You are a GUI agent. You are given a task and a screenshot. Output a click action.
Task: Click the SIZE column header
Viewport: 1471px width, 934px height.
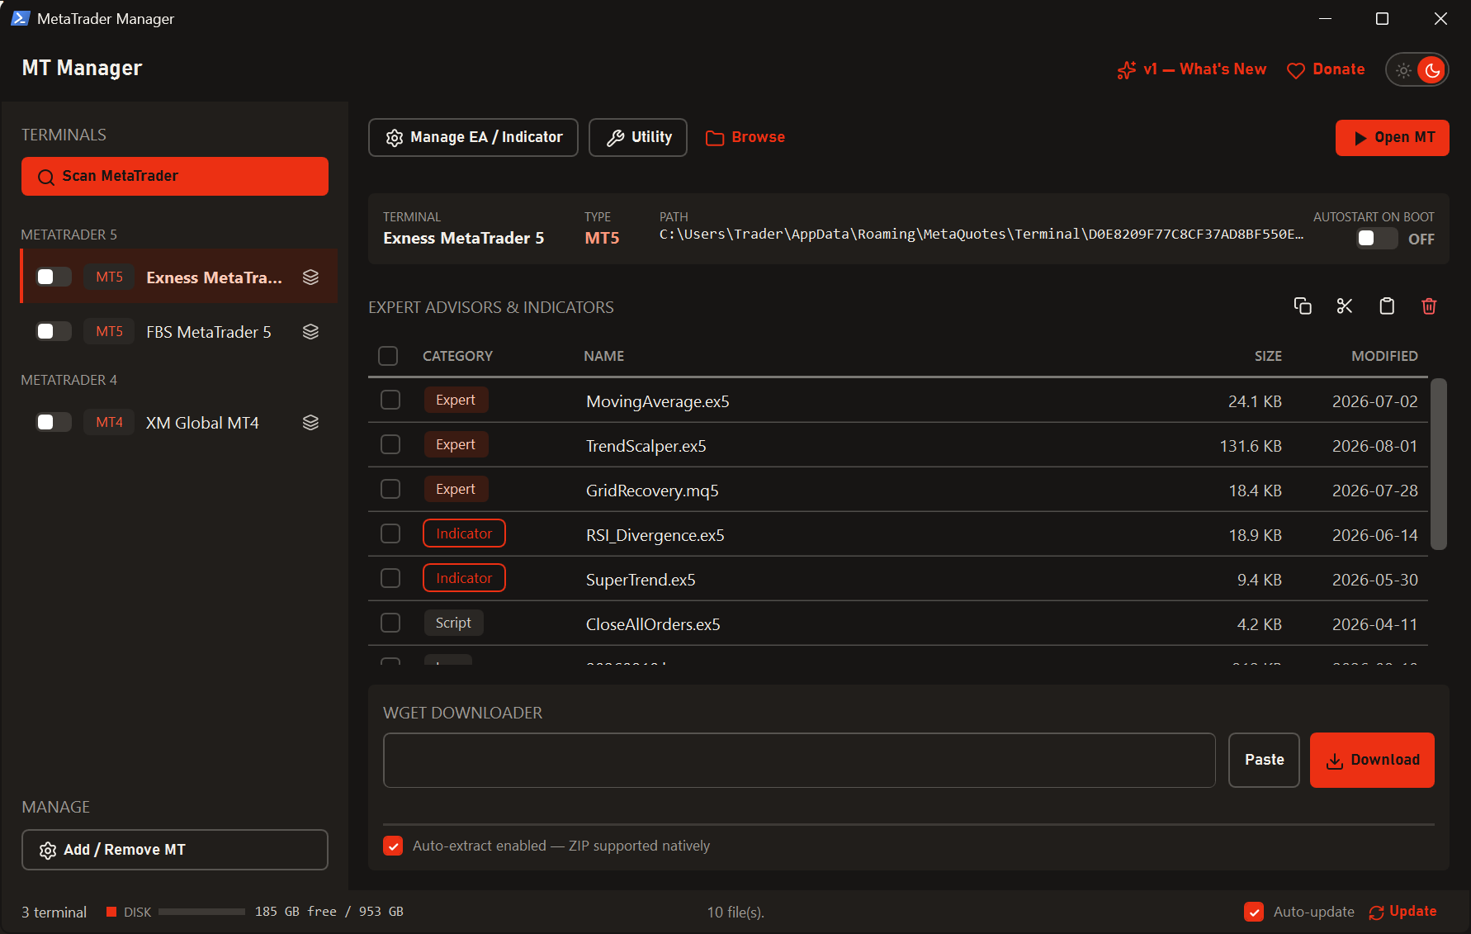pos(1268,356)
